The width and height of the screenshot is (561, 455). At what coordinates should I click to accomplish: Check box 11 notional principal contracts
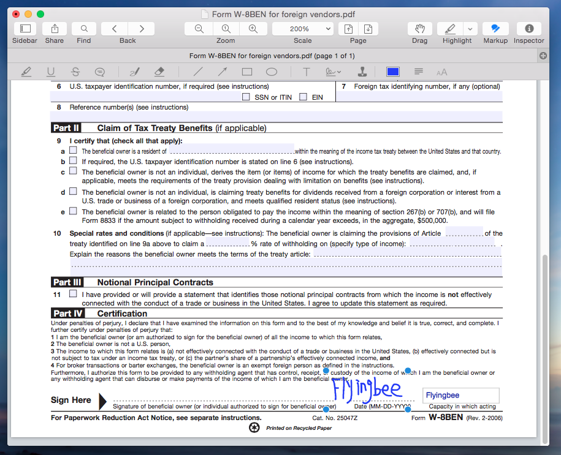[x=73, y=293]
